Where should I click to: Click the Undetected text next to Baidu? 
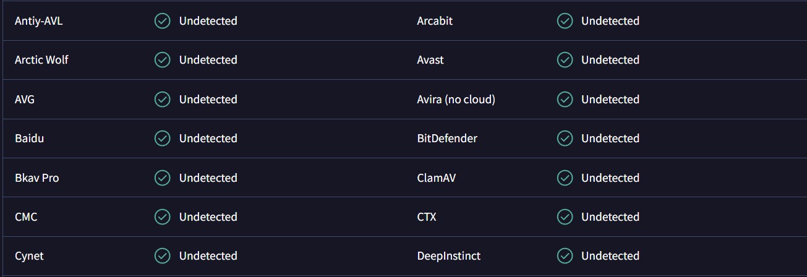click(208, 138)
